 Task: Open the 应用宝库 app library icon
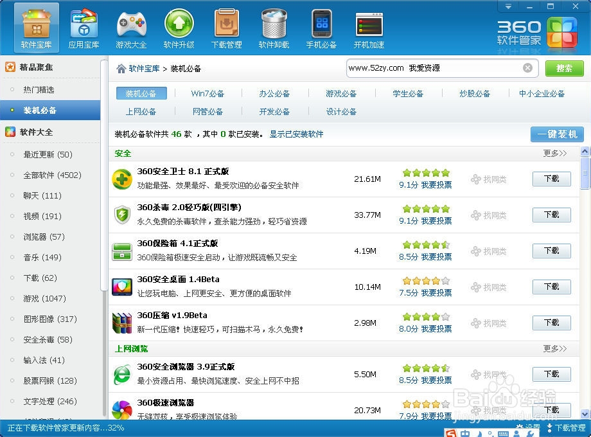pyautogui.click(x=84, y=28)
